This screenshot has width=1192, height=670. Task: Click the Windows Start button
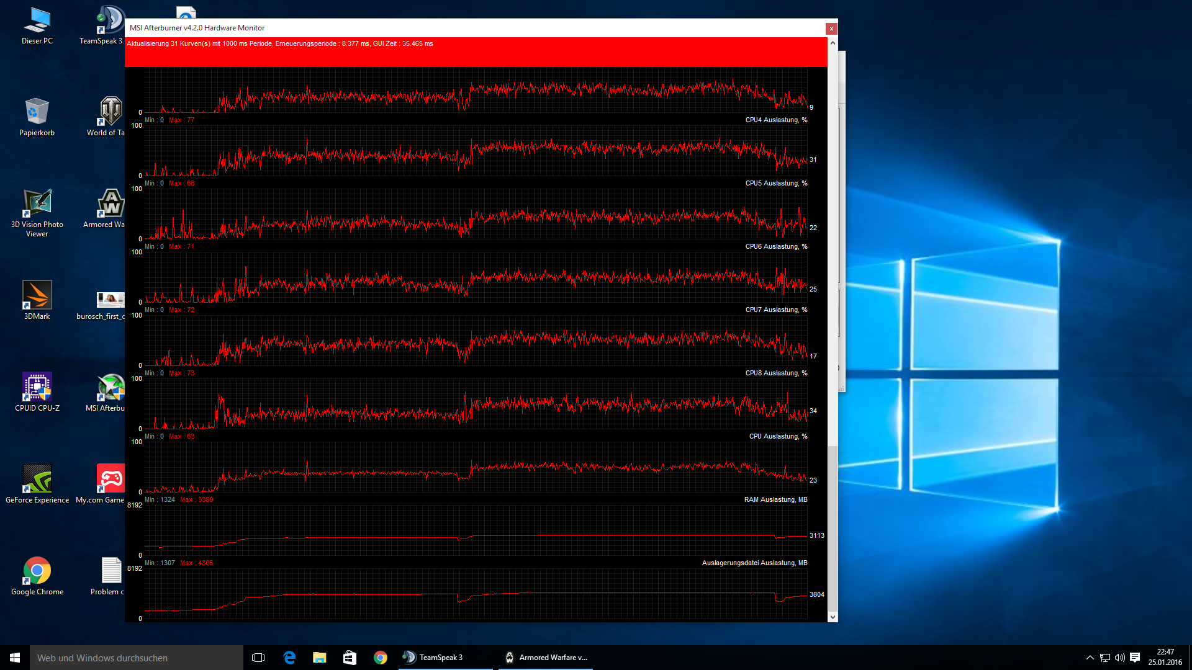pos(15,658)
